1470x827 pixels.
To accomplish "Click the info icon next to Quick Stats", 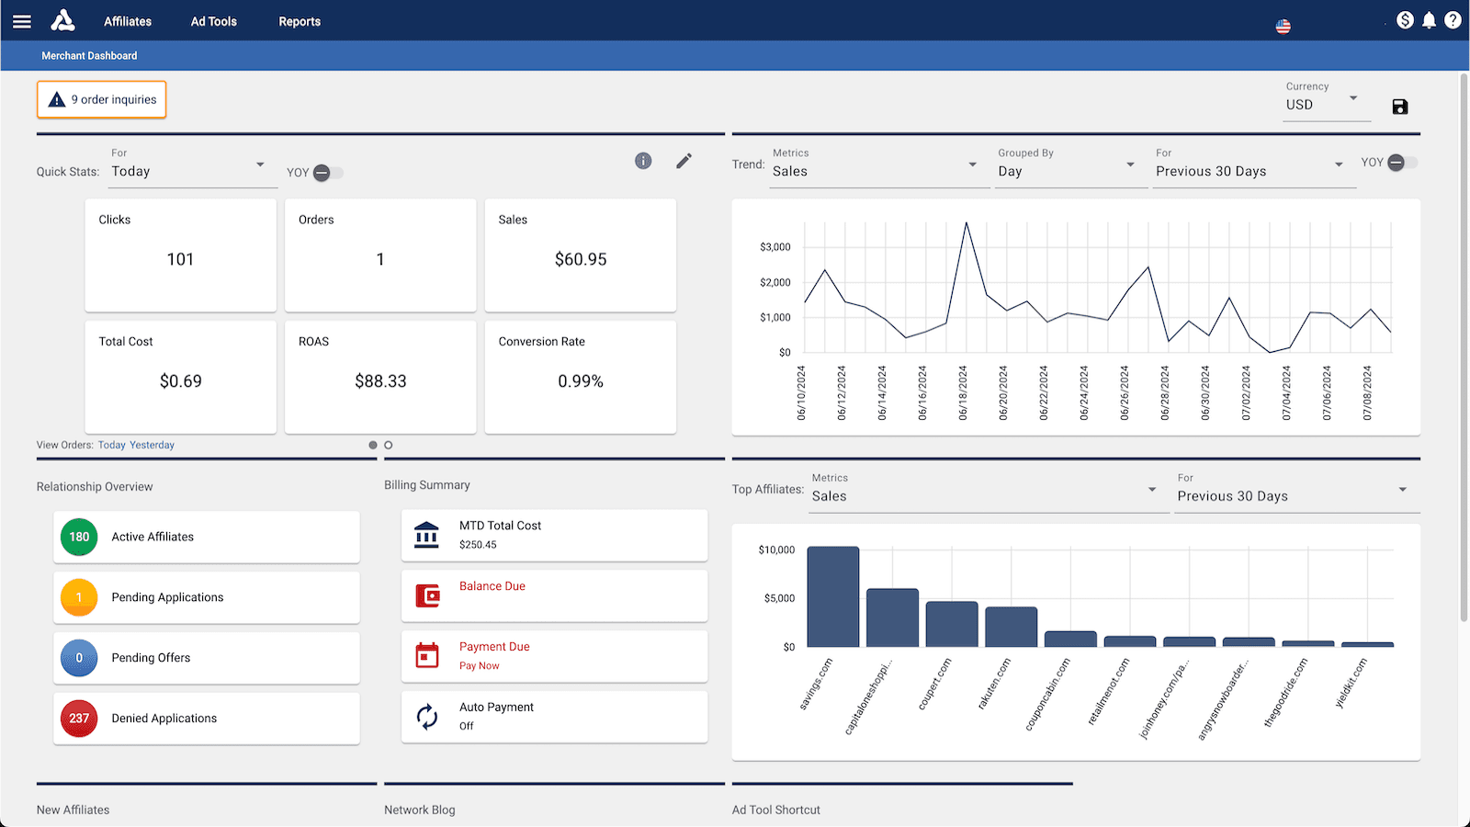I will pos(643,161).
